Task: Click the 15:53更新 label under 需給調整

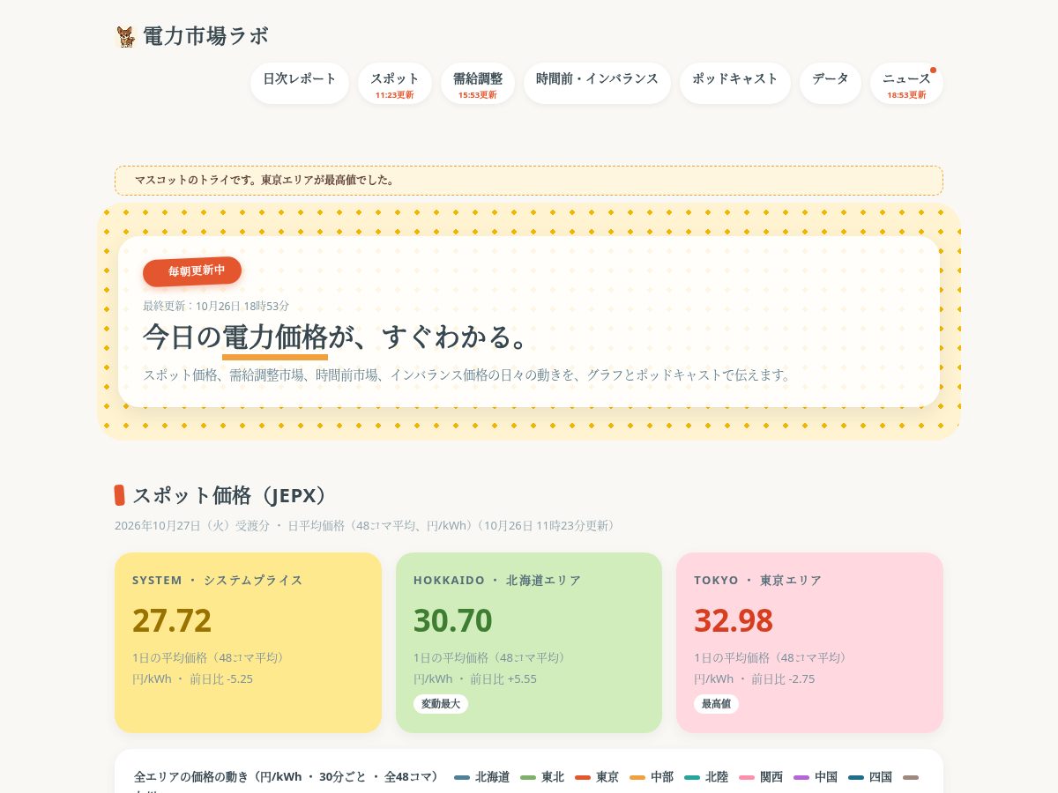Action: (478, 95)
